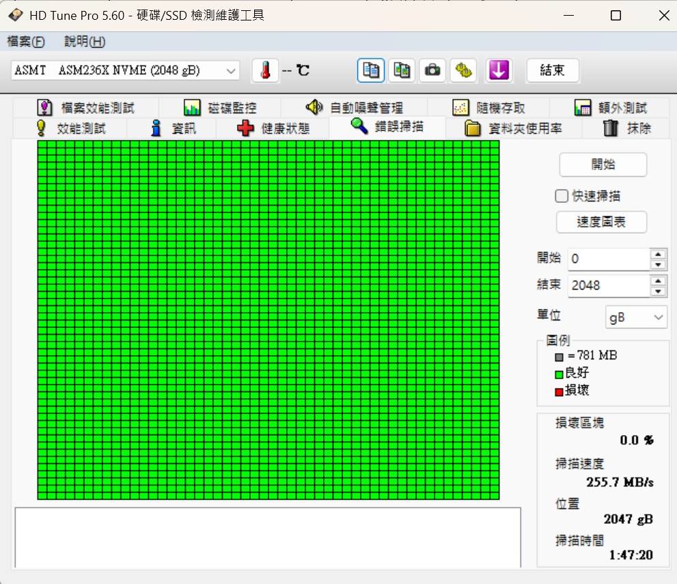The height and width of the screenshot is (584, 677).
Task: Click the thermometer temperature icon
Action: tap(265, 70)
